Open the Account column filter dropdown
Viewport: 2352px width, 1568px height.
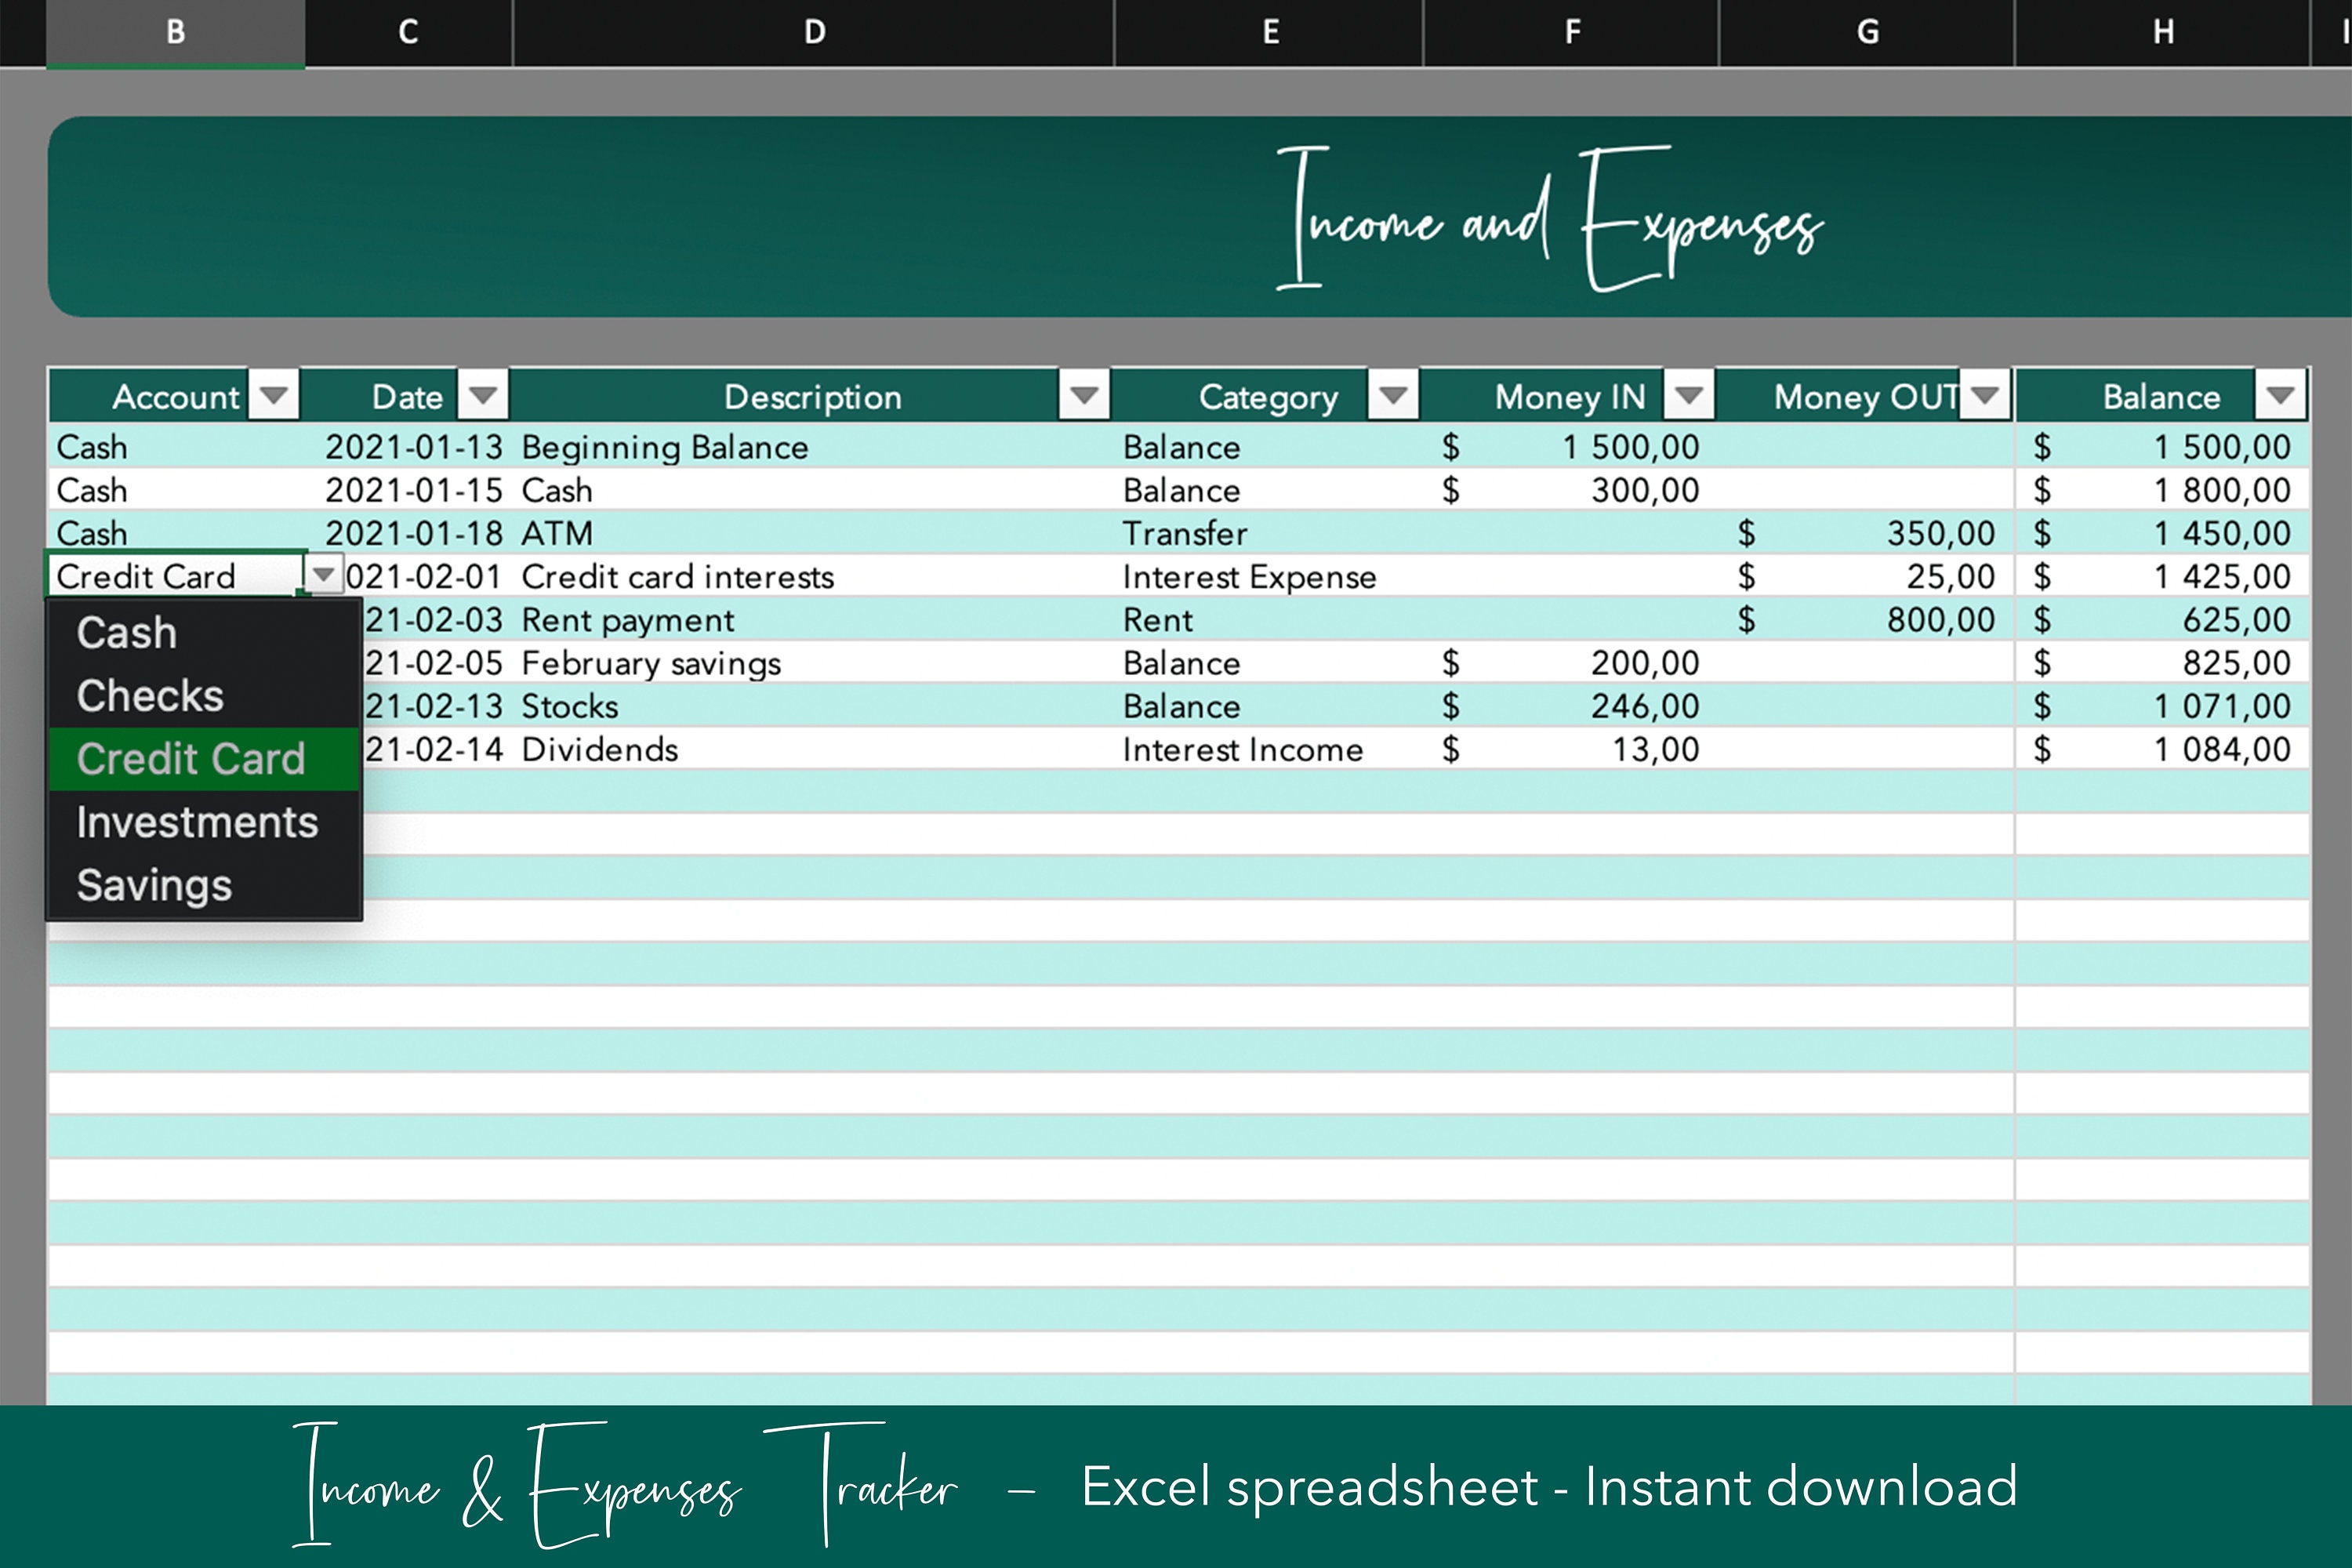273,394
